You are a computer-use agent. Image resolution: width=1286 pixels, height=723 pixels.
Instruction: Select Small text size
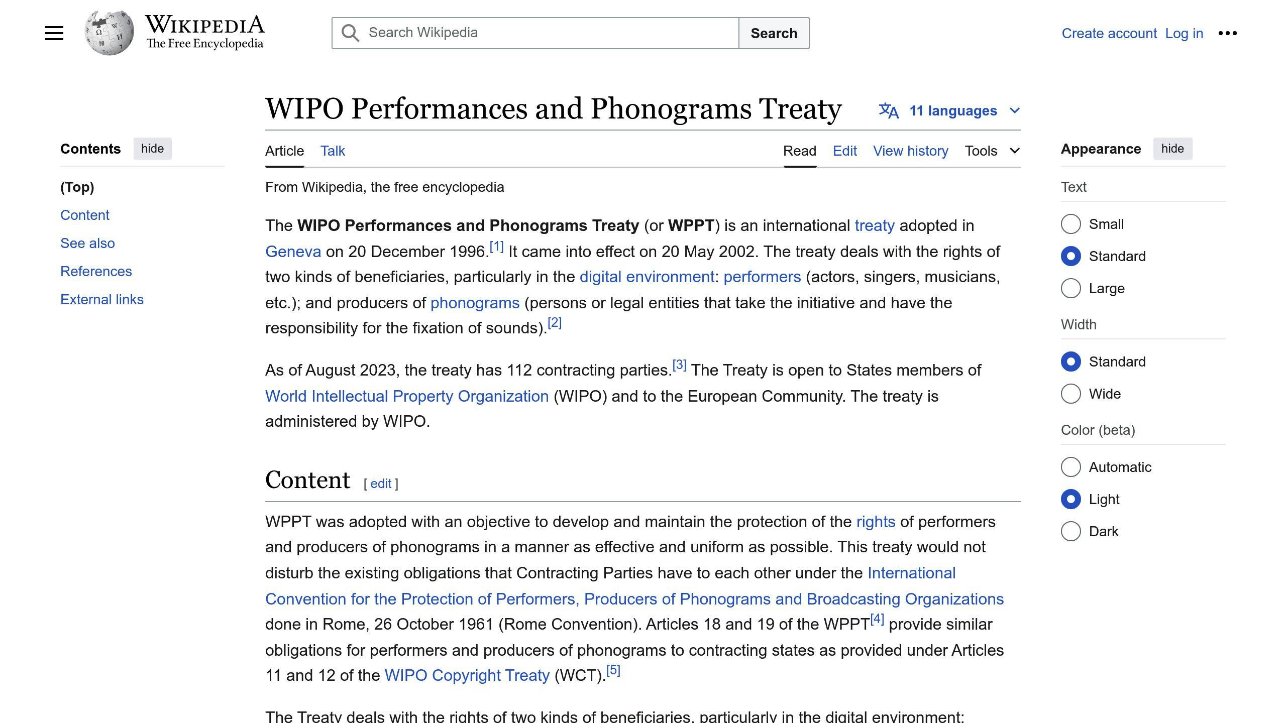point(1071,224)
